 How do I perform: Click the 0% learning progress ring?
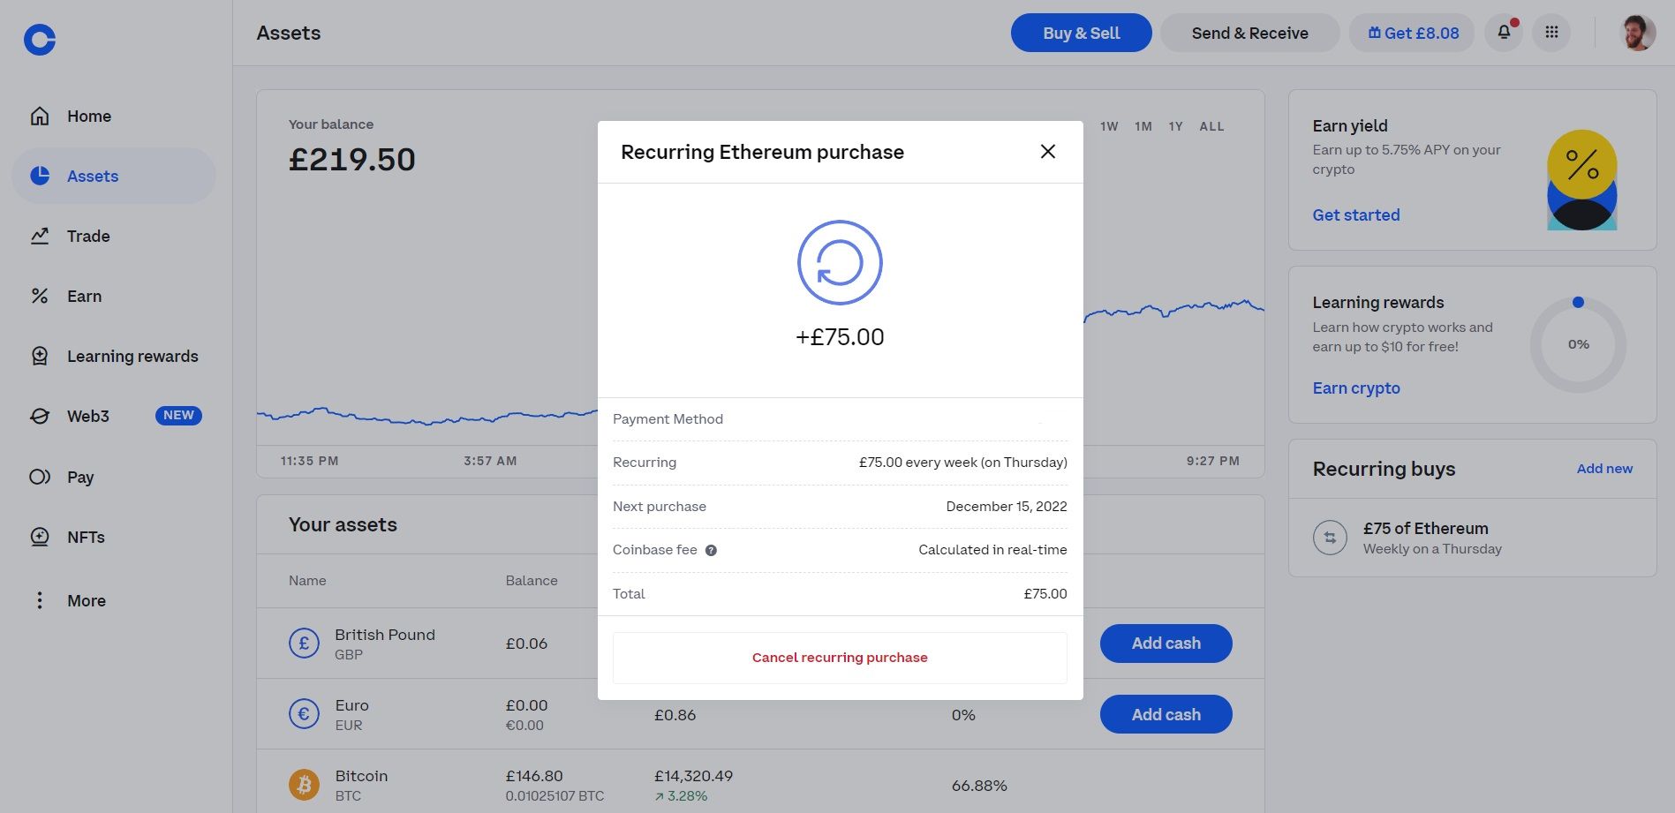[1578, 344]
